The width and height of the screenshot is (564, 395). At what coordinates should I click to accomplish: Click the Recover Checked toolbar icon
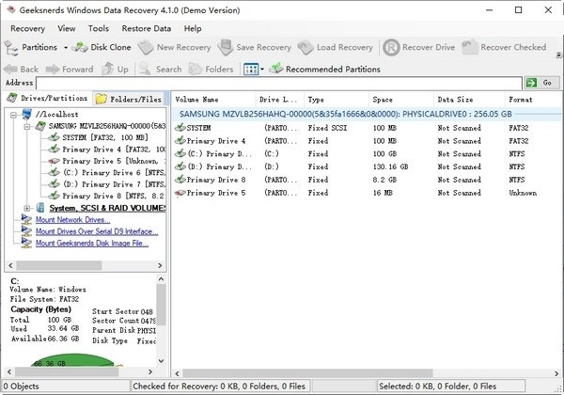469,47
